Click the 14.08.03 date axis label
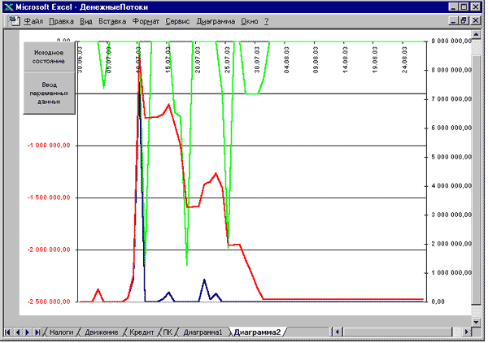488x343 pixels. [346, 59]
